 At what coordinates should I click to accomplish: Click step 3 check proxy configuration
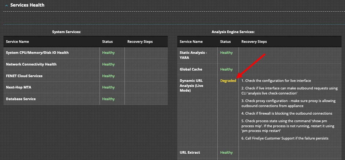click(288, 103)
